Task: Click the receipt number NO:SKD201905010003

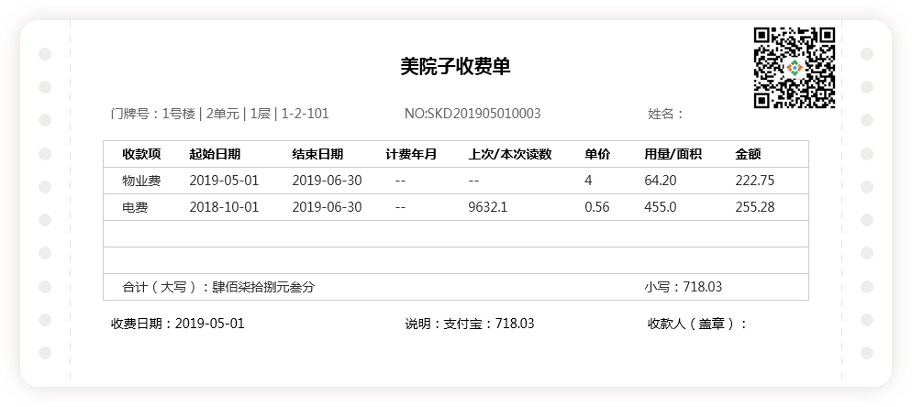Action: click(473, 114)
